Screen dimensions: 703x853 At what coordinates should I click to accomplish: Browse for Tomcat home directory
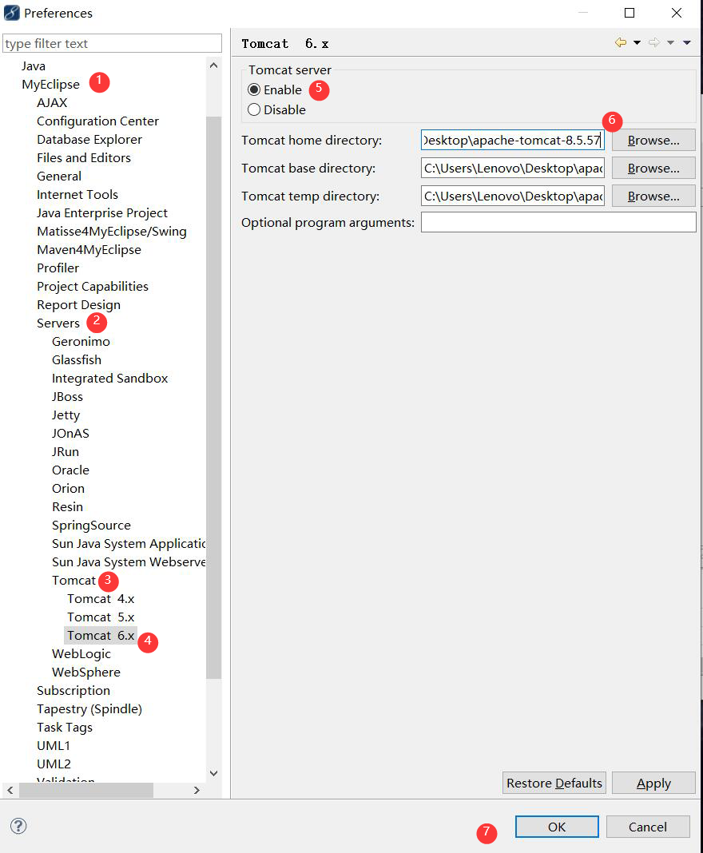[x=653, y=140]
